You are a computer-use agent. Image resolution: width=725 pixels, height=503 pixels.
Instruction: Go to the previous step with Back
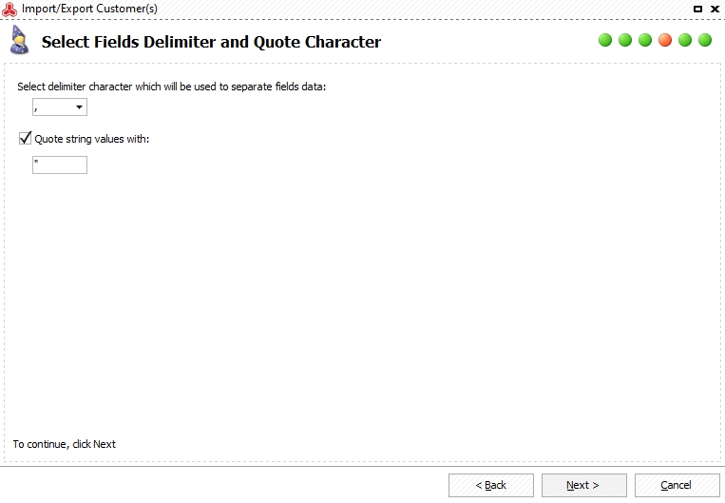(491, 485)
